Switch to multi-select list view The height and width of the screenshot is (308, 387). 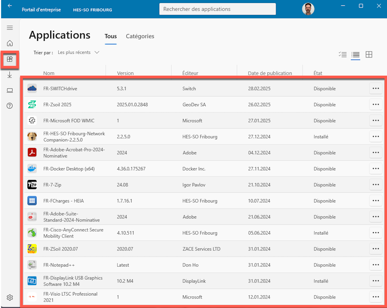(x=343, y=55)
